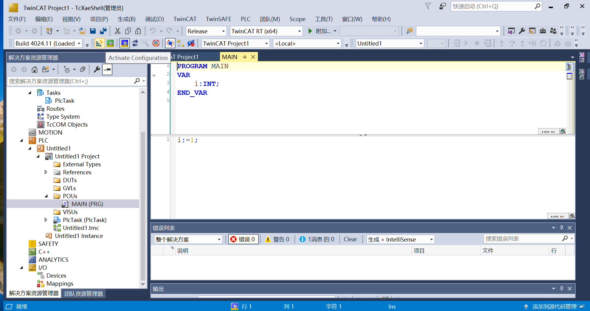Viewport: 590px width, 311px height.
Task: Toggle the Messages 0 filter button
Action: coord(317,239)
